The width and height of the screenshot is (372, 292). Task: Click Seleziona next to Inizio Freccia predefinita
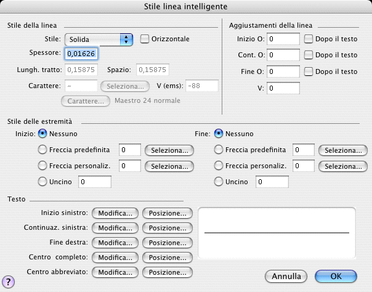pos(169,150)
